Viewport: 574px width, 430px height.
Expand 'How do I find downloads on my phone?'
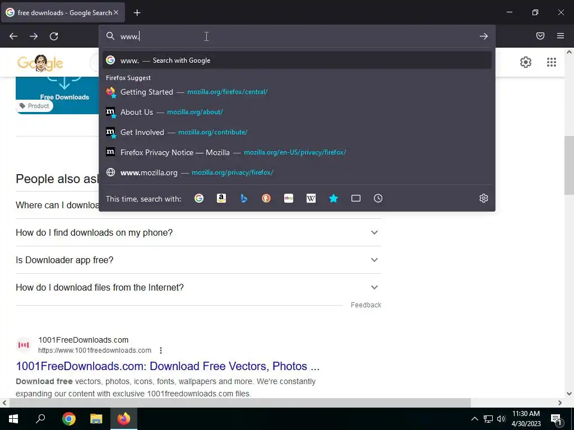198,232
